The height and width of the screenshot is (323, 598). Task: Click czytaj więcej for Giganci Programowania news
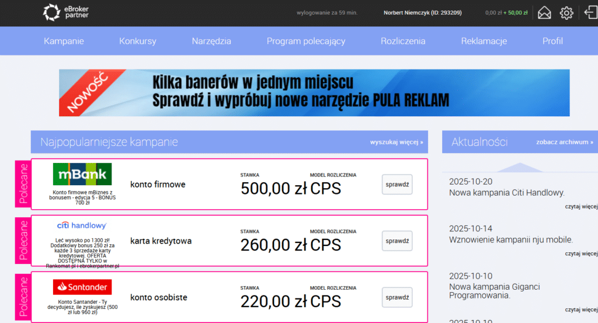click(581, 310)
